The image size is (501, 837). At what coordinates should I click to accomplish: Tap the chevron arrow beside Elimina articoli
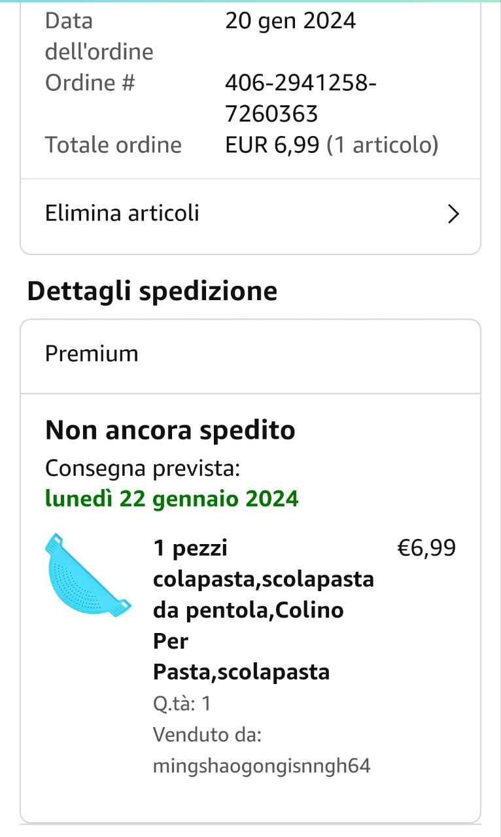453,214
